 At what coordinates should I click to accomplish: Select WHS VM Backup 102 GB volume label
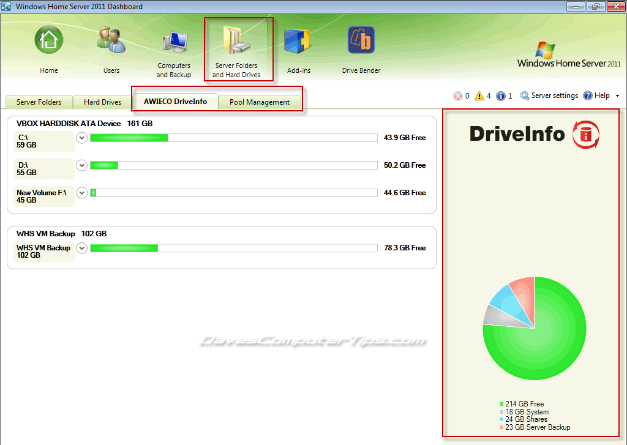coord(43,252)
